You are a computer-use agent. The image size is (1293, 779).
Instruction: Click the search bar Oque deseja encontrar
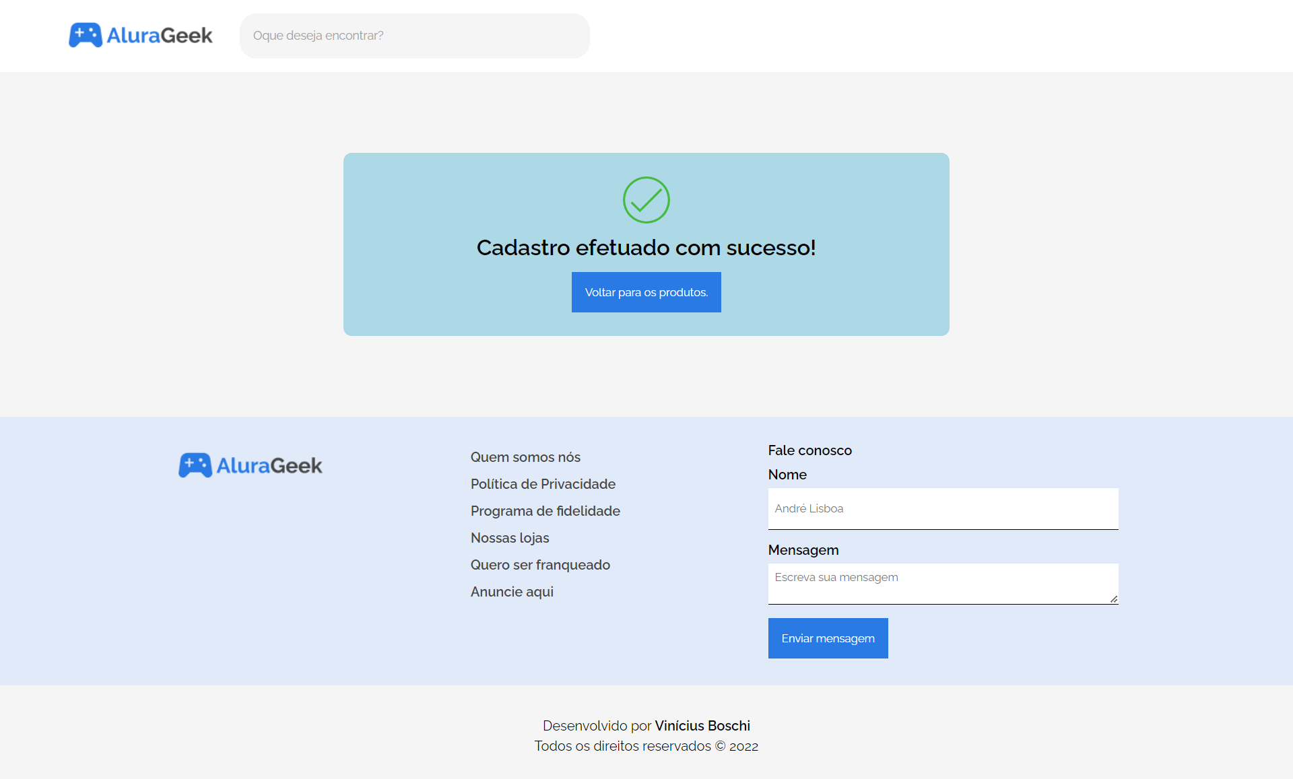pyautogui.click(x=414, y=36)
